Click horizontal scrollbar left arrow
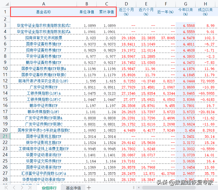 139,188
